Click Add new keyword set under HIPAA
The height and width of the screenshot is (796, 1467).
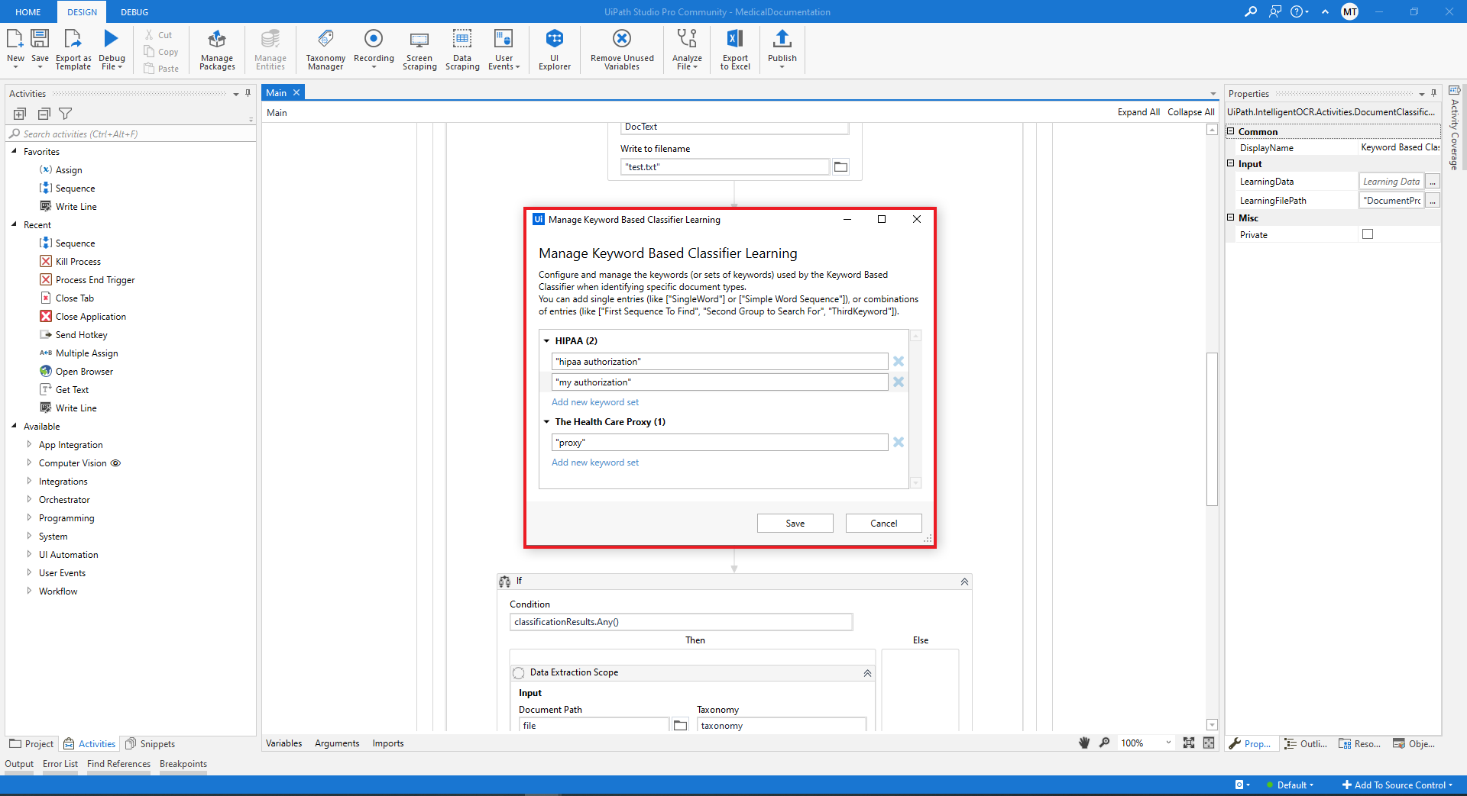[x=595, y=401]
